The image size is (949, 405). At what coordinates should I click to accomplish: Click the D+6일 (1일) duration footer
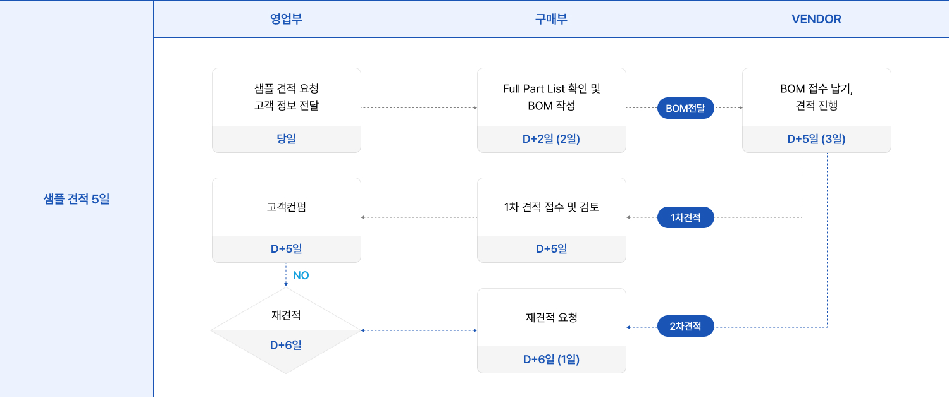[x=552, y=360]
